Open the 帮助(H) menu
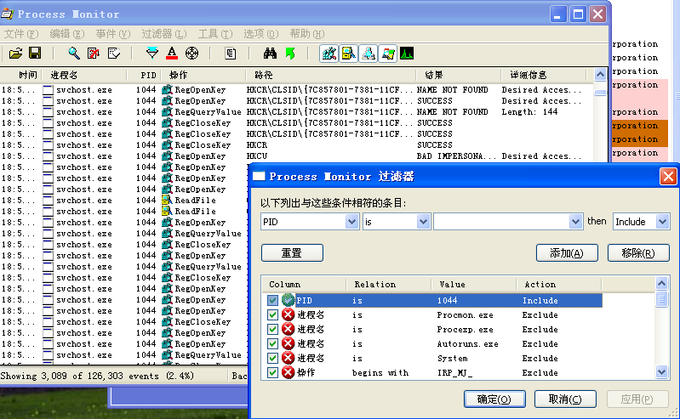The height and width of the screenshot is (419, 680). (306, 34)
